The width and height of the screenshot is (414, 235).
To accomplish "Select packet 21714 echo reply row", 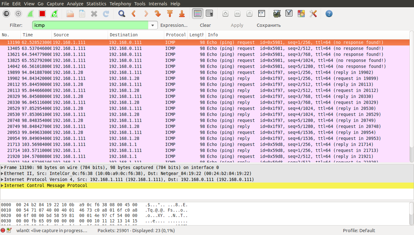I will point(205,150).
